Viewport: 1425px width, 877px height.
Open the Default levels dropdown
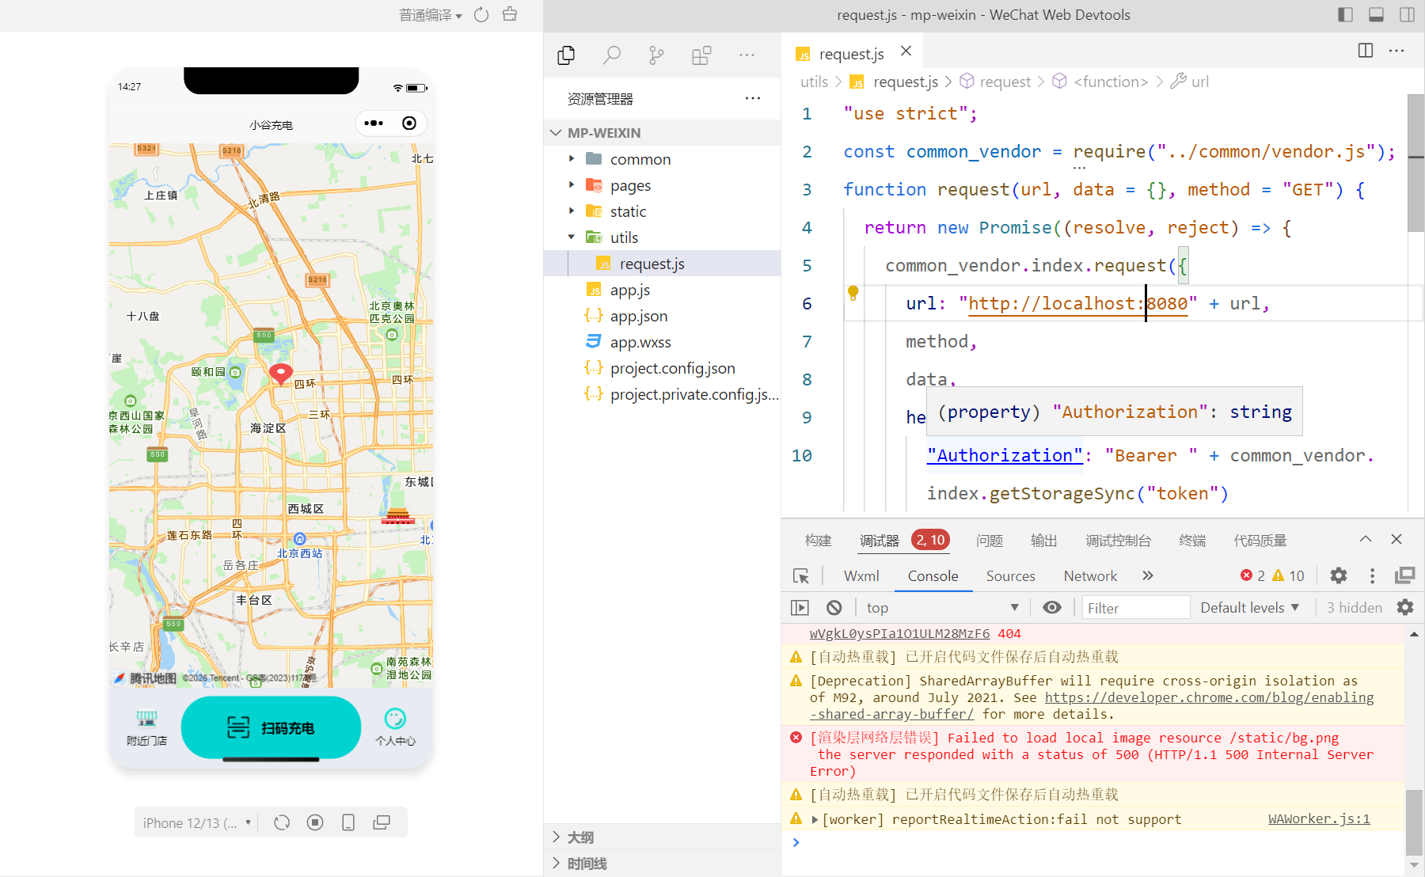(x=1250, y=608)
